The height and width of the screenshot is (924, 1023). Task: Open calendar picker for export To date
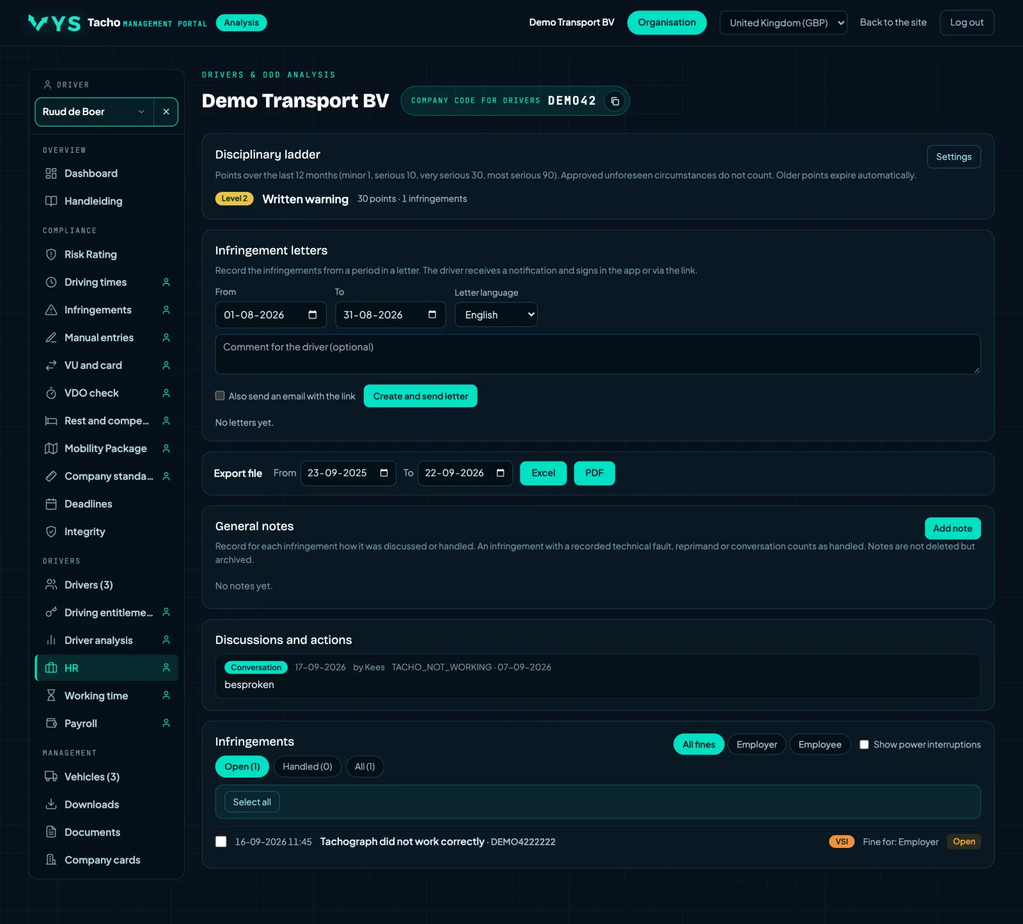(501, 473)
